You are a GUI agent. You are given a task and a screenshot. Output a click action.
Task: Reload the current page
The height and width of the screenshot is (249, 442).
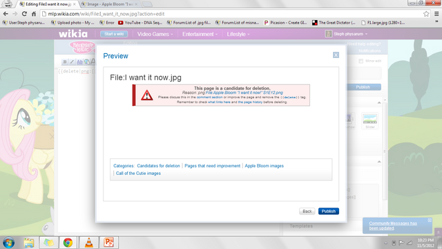click(x=24, y=14)
